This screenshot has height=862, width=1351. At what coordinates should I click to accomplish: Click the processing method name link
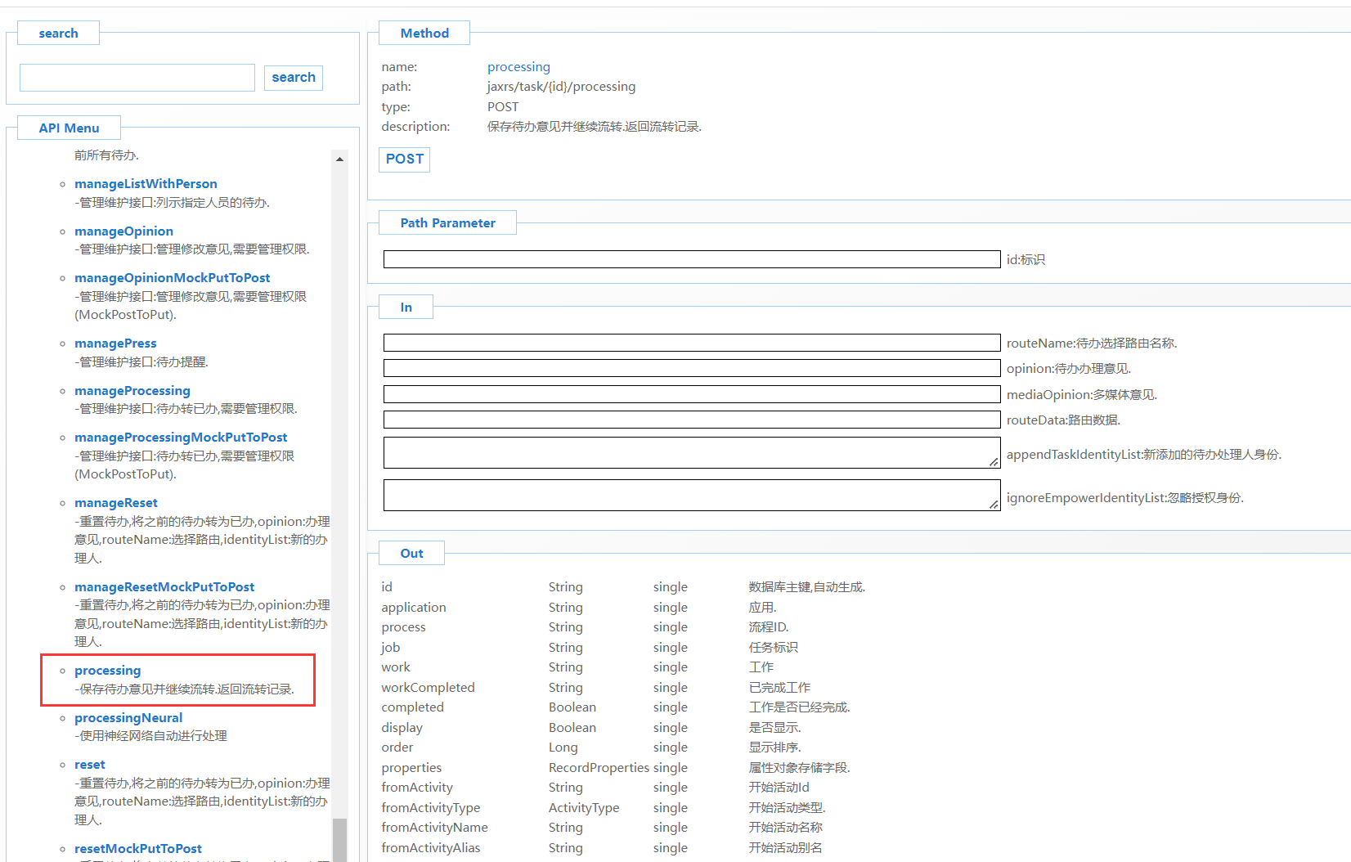[518, 67]
